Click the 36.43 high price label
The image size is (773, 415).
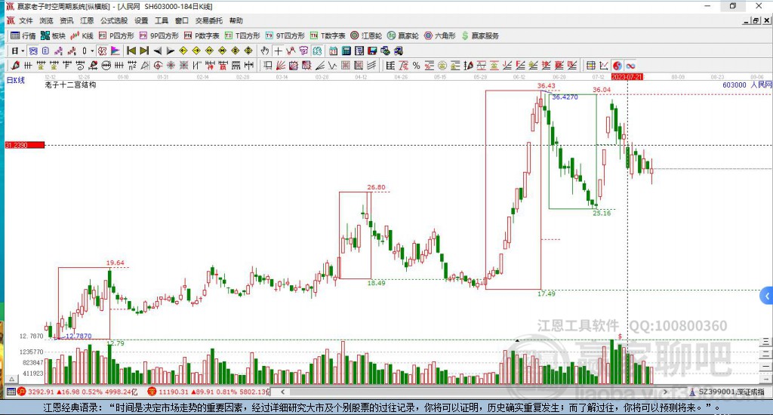tap(547, 86)
